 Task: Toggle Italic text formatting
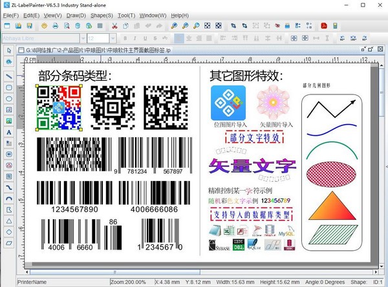point(135,38)
